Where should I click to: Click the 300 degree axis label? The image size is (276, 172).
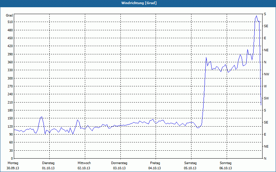pyautogui.click(x=10, y=78)
